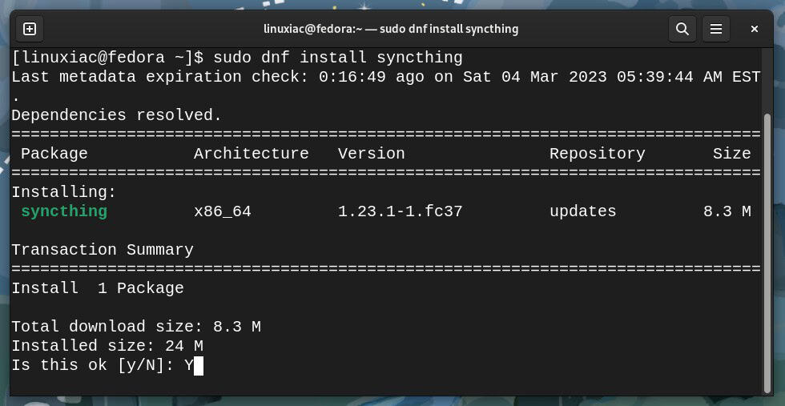Close the terminal window
Screen dimensions: 785x406
754,29
